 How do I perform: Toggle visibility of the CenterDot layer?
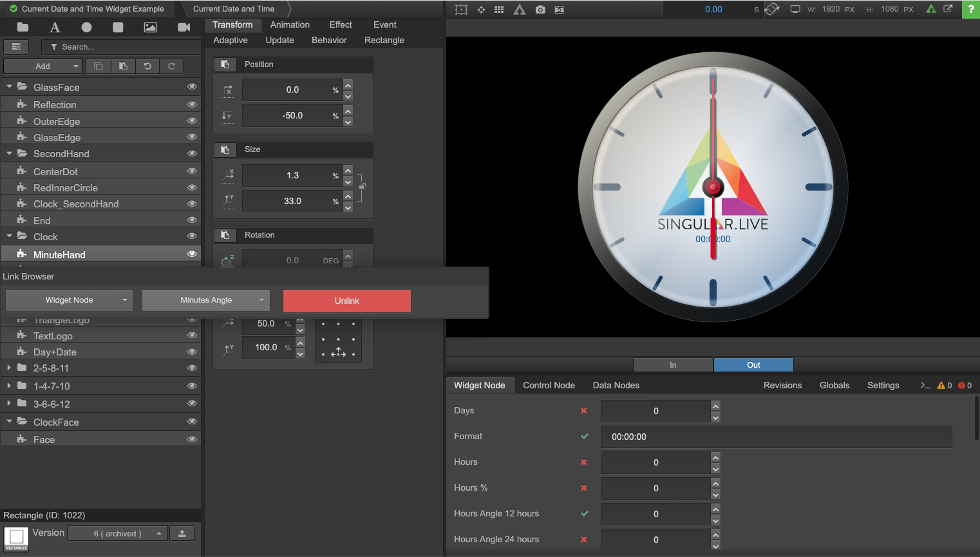point(191,171)
